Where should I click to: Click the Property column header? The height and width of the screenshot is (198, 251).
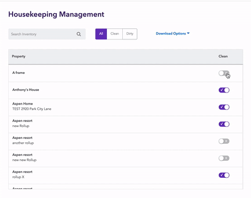click(x=19, y=56)
